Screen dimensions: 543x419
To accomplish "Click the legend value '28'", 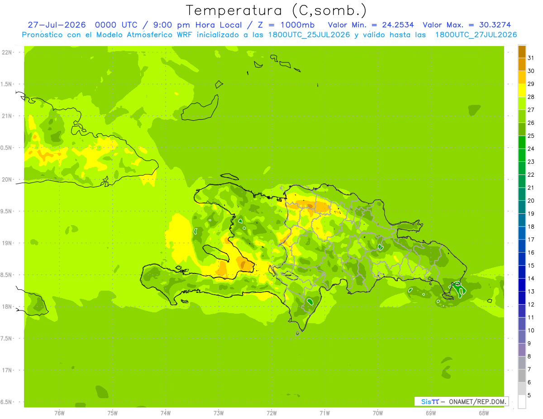I will tap(531, 97).
